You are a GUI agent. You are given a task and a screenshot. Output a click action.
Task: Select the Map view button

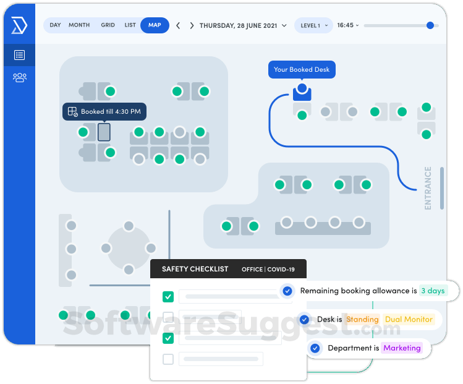[155, 25]
